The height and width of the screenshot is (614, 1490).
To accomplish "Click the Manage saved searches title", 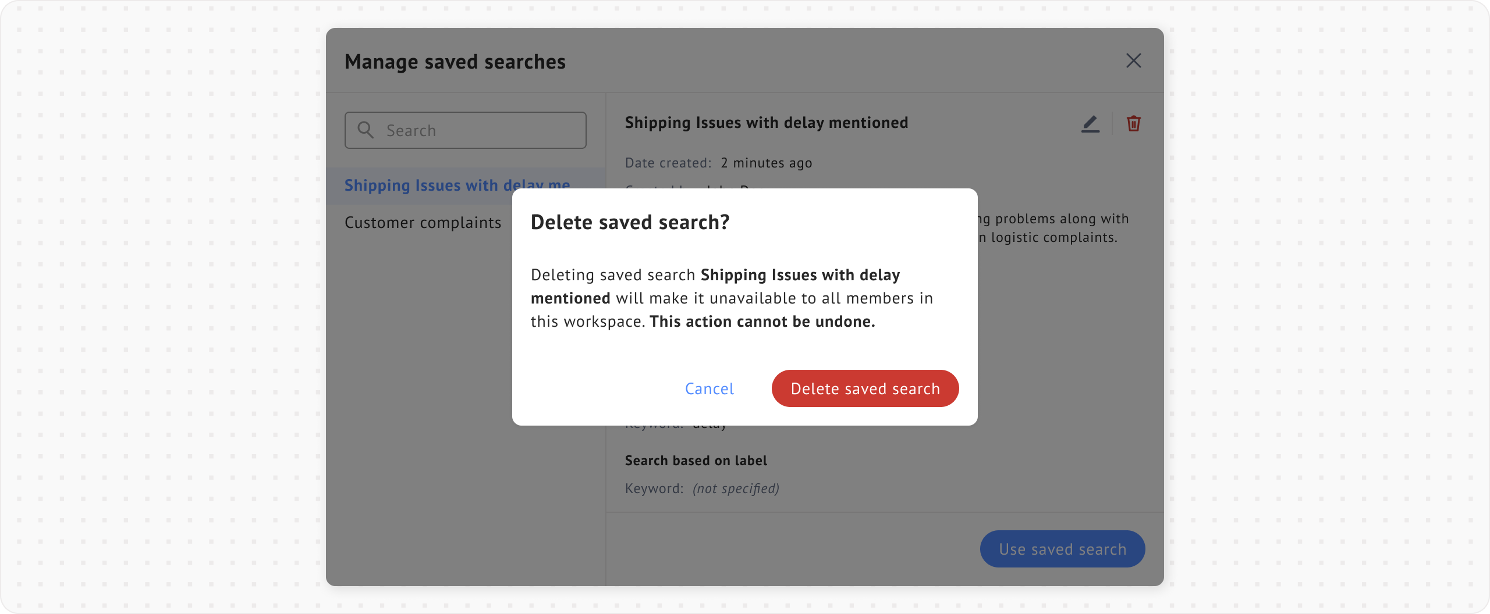I will click(455, 62).
